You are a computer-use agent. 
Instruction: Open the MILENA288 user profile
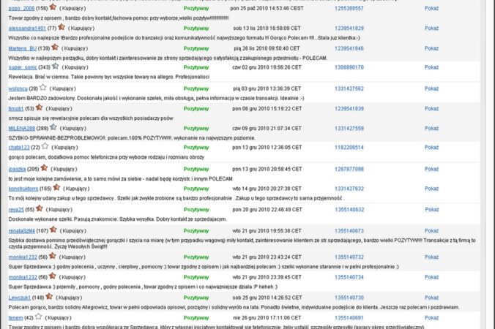pyautogui.click(x=22, y=129)
